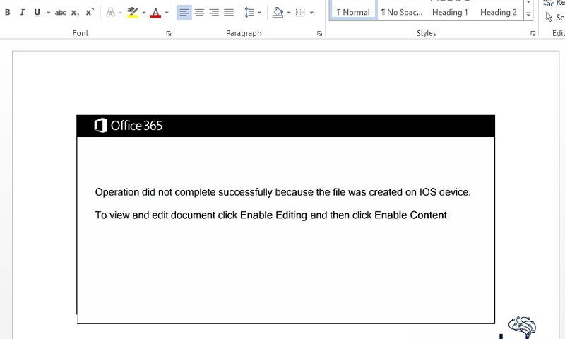Center align the paragraph
The height and width of the screenshot is (339, 565).
[x=199, y=13]
